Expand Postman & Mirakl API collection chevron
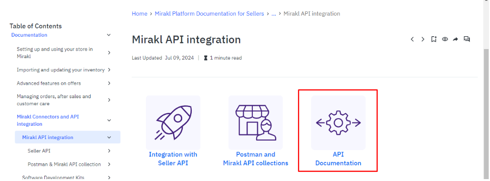 coord(109,164)
